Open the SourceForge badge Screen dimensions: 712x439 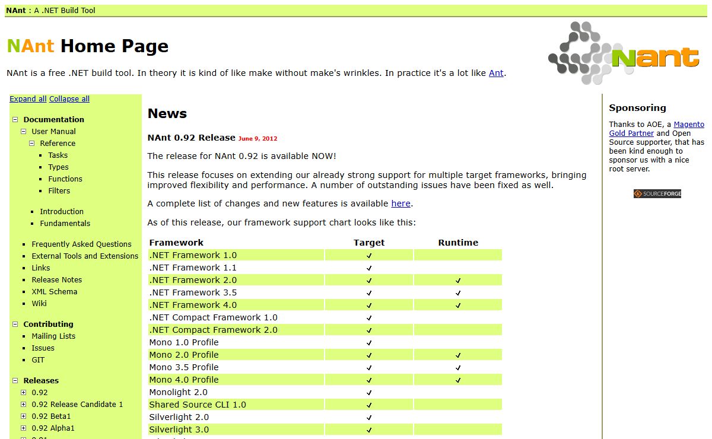(657, 193)
